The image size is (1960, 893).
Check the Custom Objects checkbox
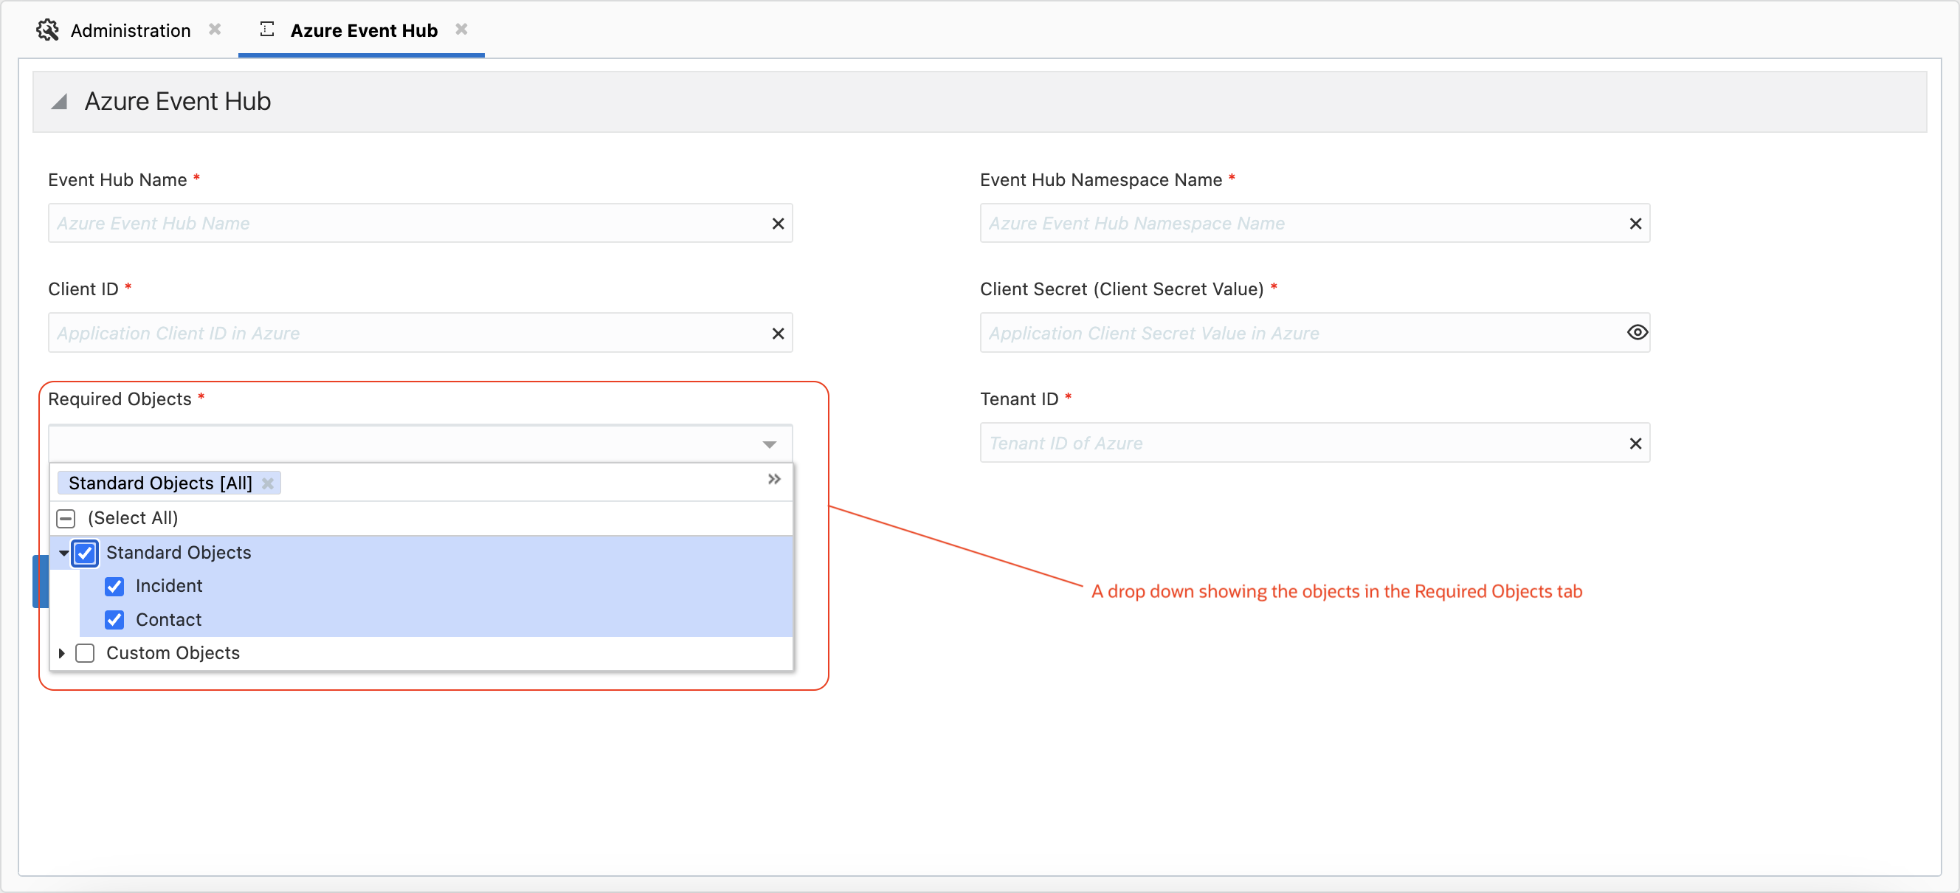tap(85, 653)
